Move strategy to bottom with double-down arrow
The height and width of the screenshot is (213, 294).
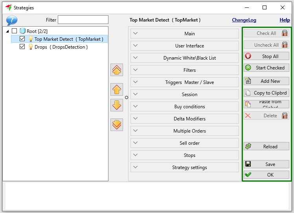click(117, 125)
